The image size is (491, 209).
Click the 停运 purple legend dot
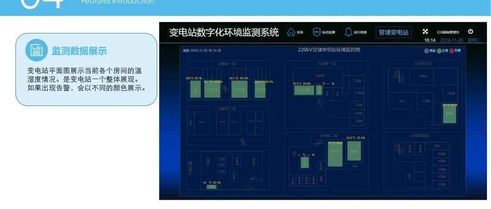(x=426, y=51)
